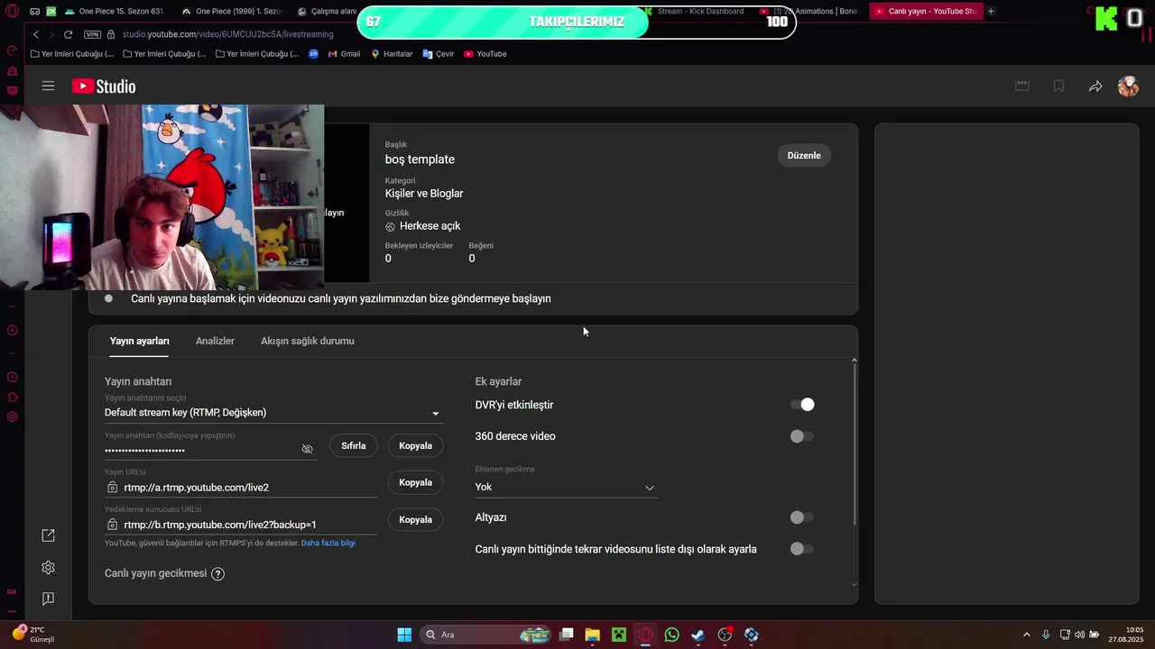Click the Düzenle button
The height and width of the screenshot is (649, 1155).
[x=804, y=155]
